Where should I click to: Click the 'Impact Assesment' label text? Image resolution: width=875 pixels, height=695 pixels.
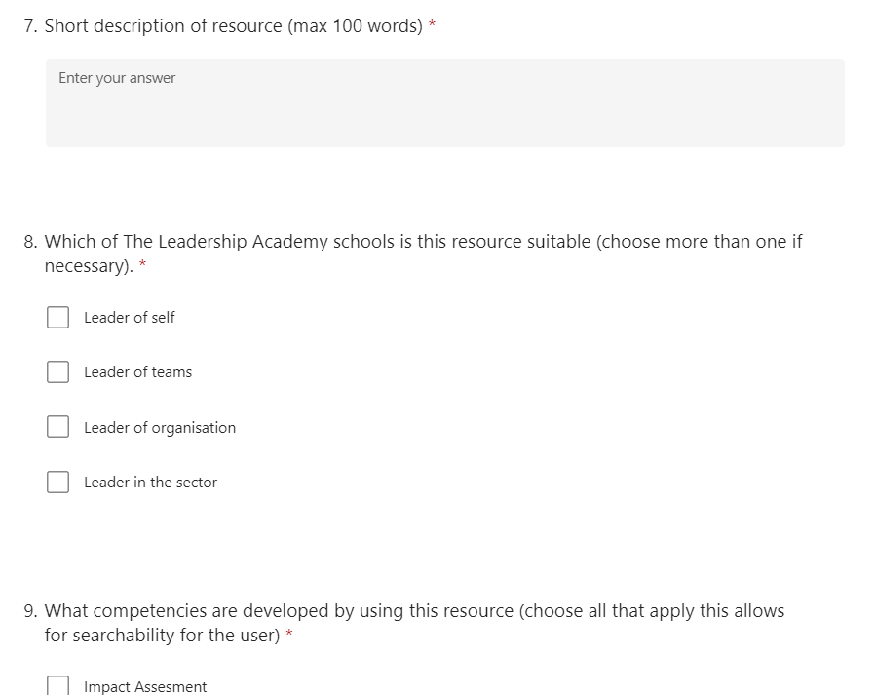tap(145, 686)
